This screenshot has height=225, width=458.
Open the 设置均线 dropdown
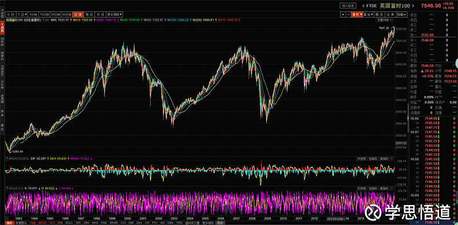click(384, 20)
